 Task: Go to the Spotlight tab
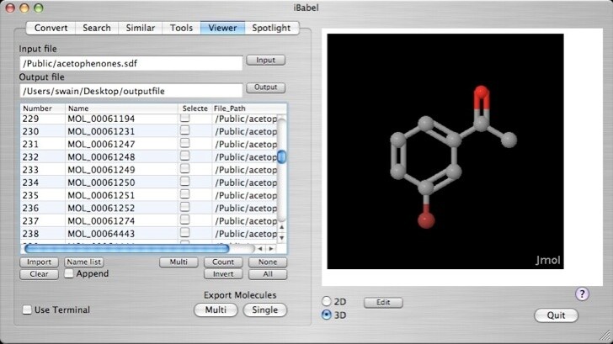pyautogui.click(x=271, y=28)
